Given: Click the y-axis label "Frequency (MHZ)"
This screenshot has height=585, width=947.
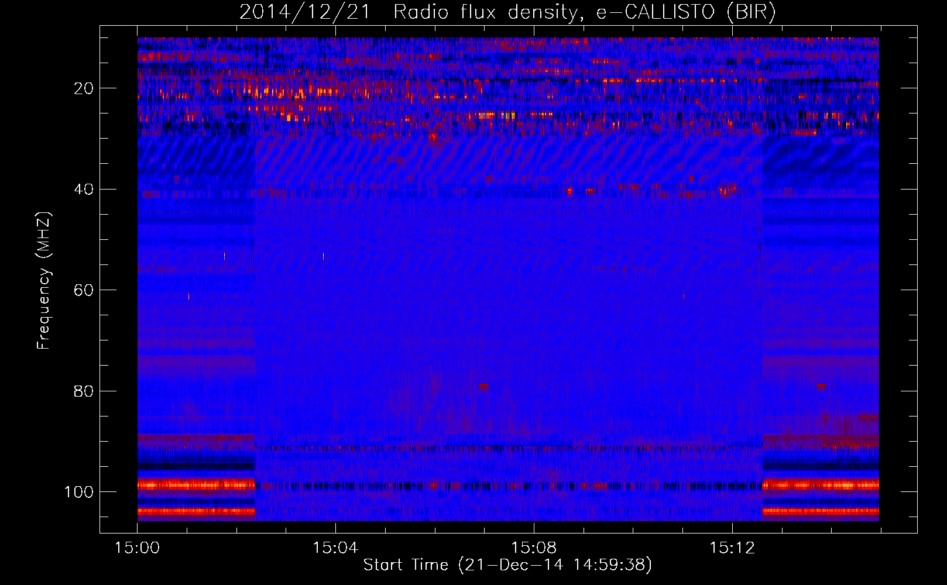Looking at the screenshot, I should 44,280.
